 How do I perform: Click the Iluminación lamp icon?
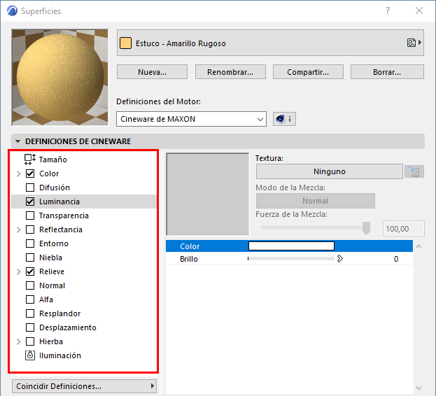click(30, 355)
